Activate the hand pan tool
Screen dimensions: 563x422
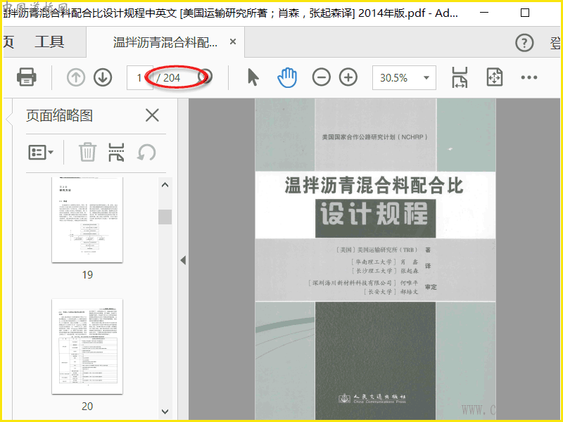(x=287, y=77)
